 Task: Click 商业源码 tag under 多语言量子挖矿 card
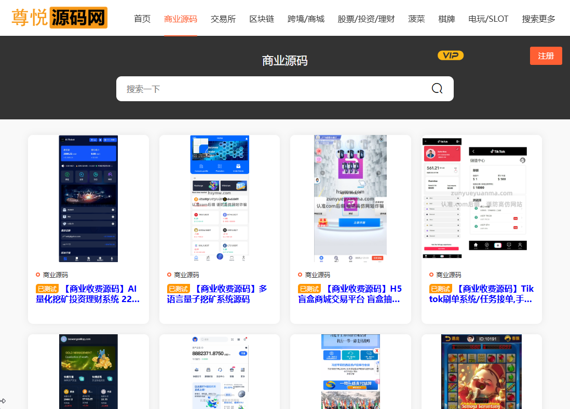tap(186, 275)
